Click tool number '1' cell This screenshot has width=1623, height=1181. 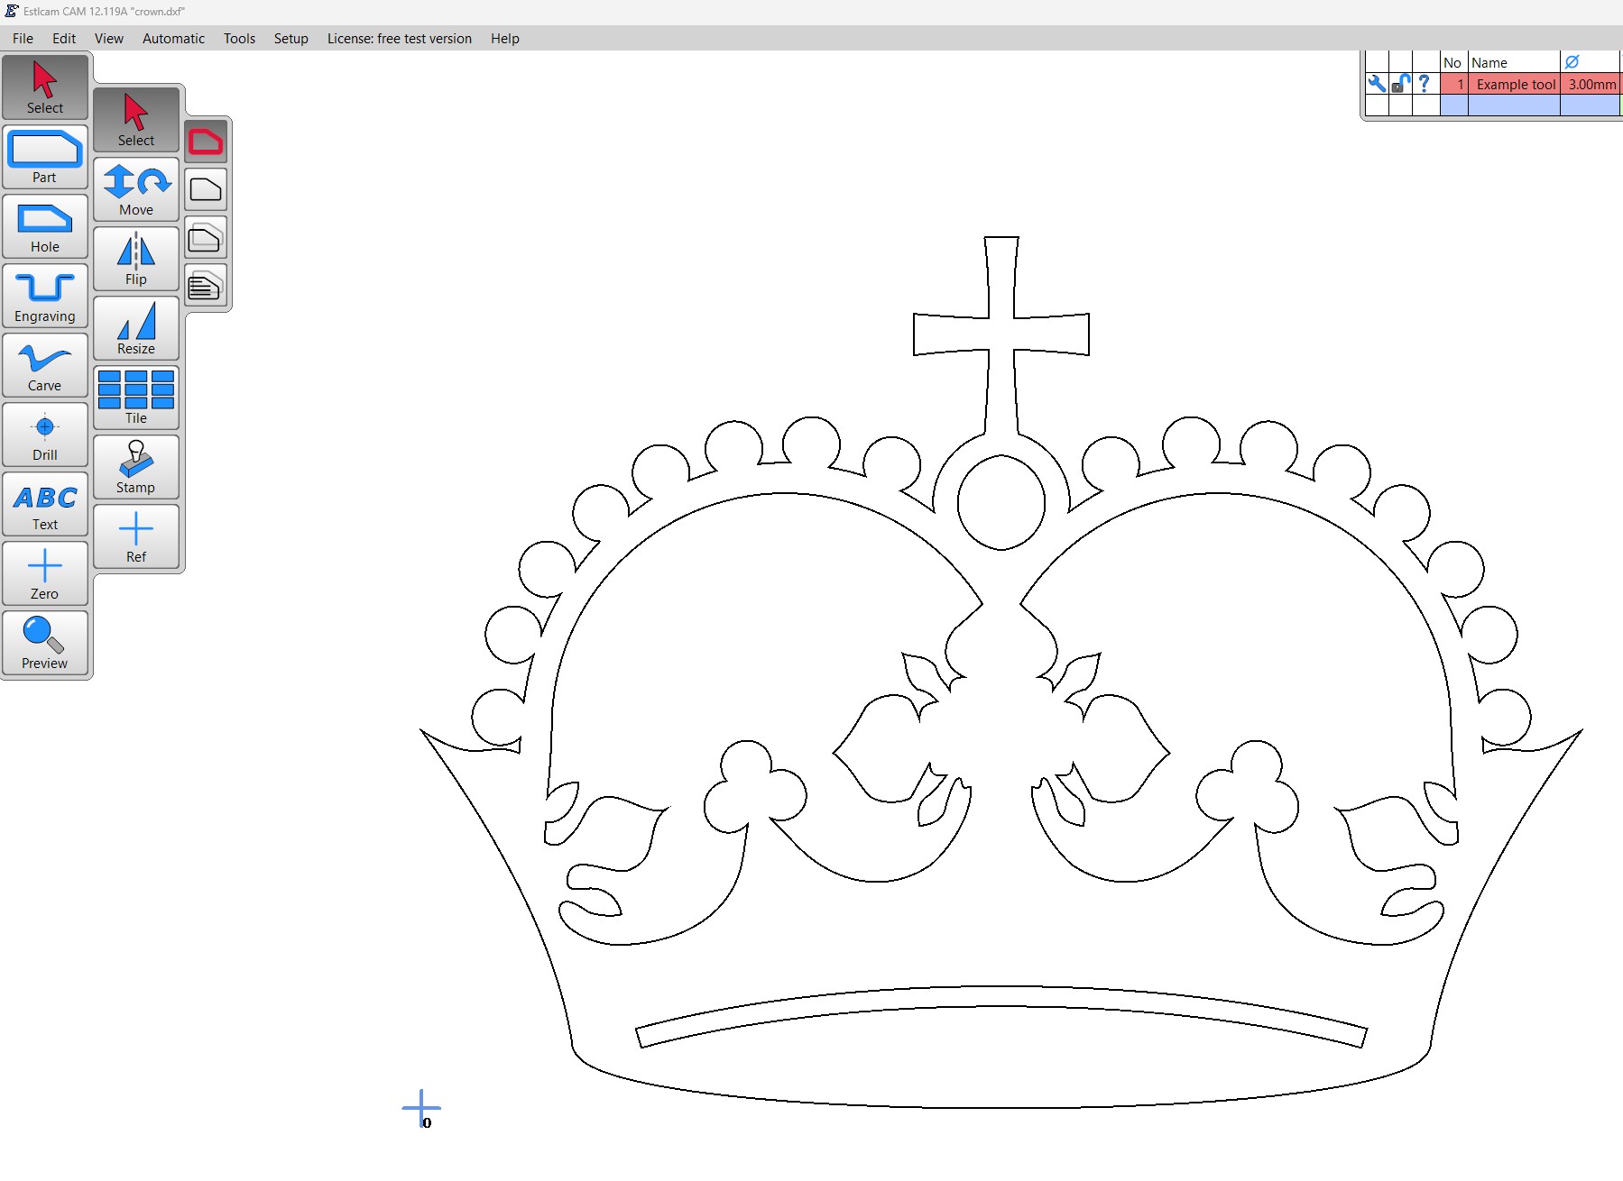(x=1454, y=84)
